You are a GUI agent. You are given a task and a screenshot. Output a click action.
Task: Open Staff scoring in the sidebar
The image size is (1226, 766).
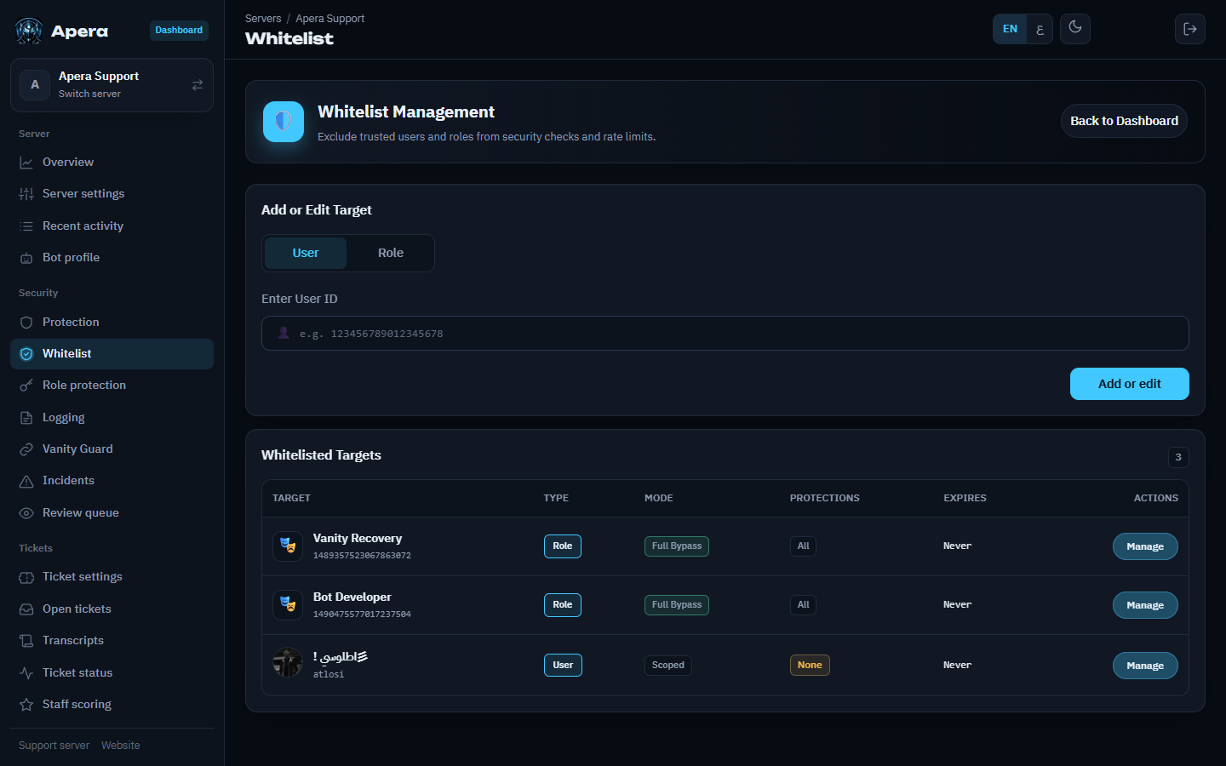112,705
